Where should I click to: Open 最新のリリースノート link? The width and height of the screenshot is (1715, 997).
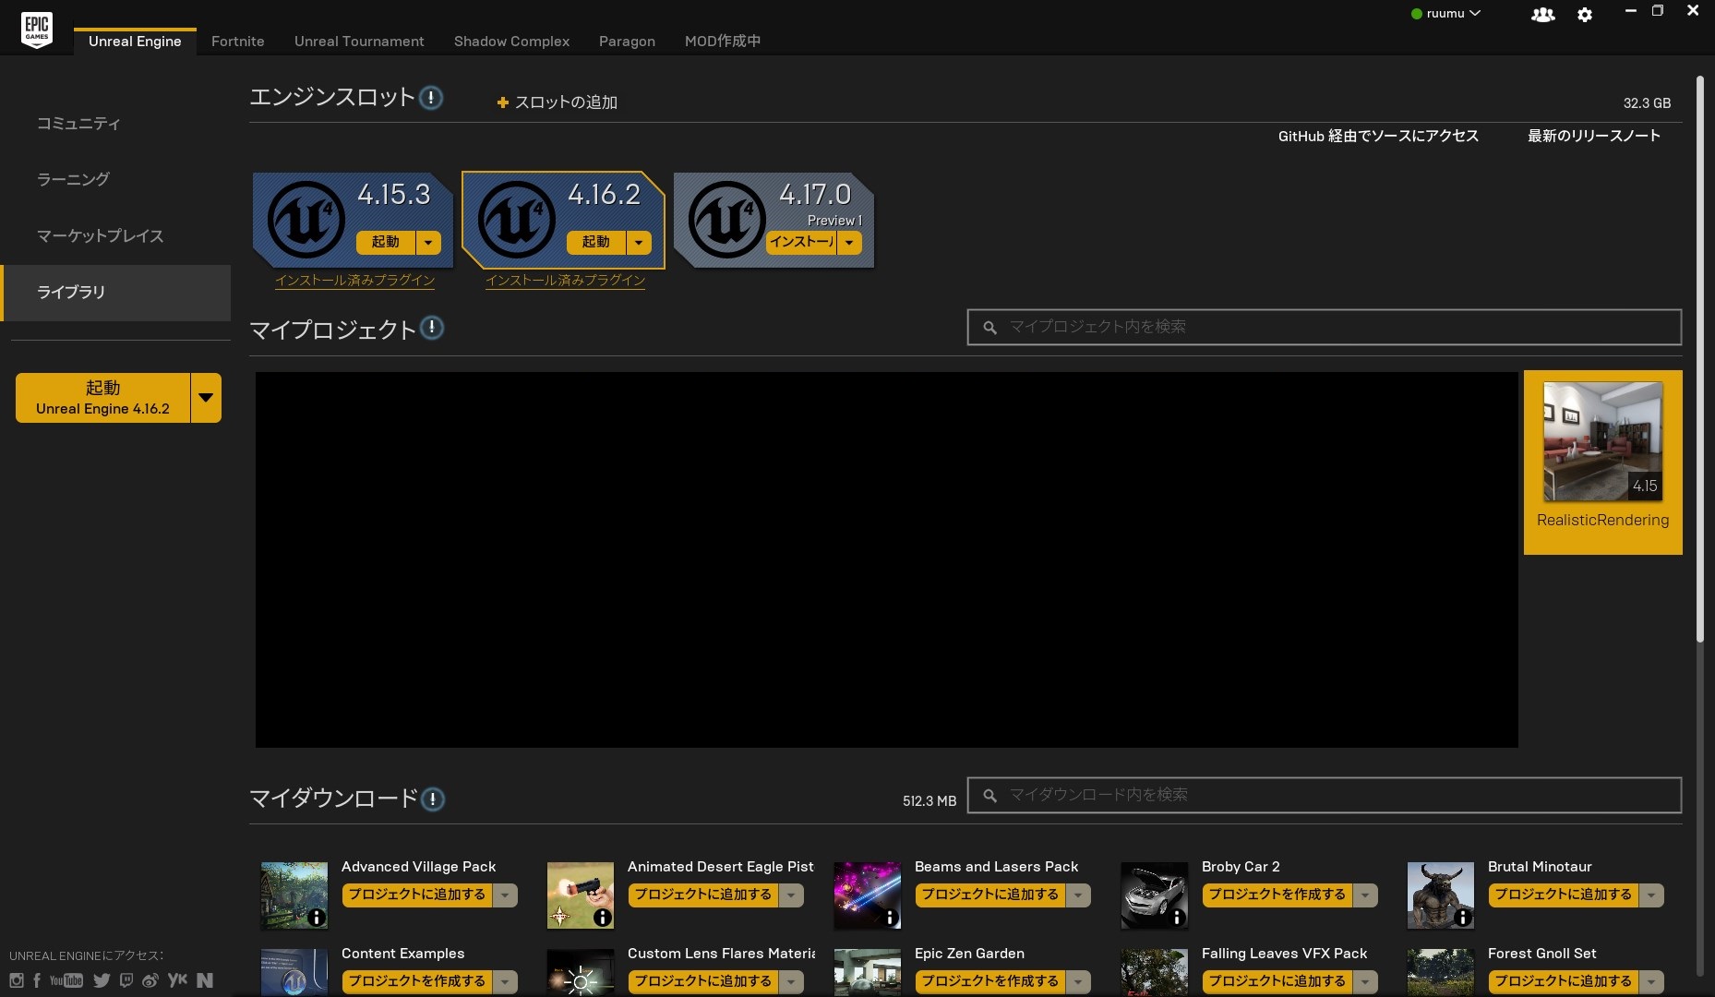pos(1594,137)
